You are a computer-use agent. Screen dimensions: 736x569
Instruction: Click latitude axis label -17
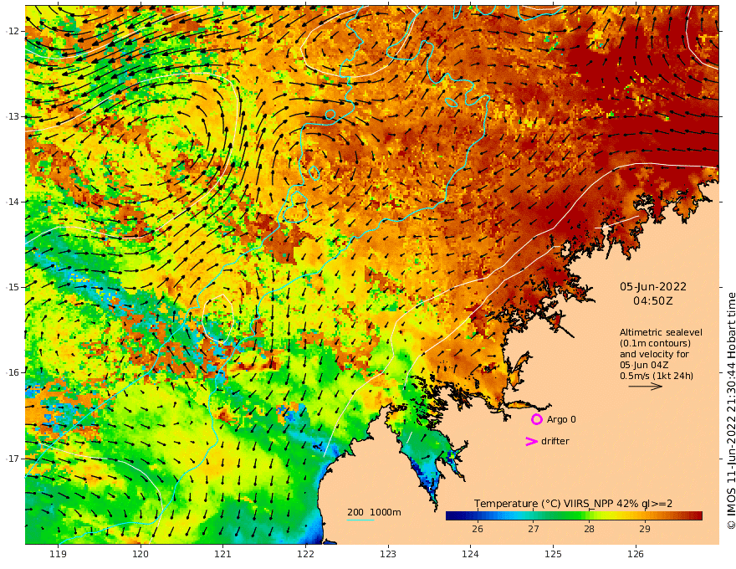[x=12, y=459]
